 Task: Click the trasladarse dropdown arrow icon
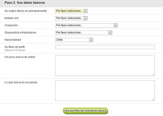pos(110,33)
